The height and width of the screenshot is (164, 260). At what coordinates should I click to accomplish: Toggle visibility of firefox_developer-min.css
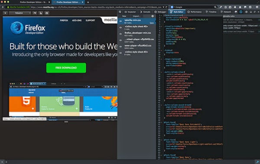(x=121, y=34)
